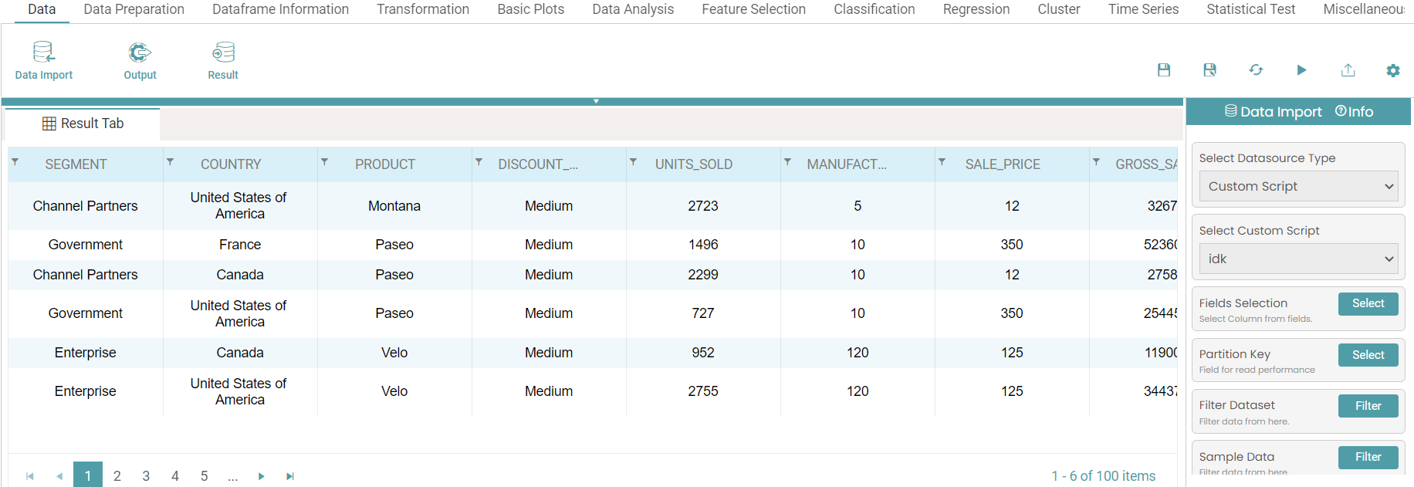This screenshot has height=487, width=1414.
Task: Open the Info link in panel header
Action: coord(1355,112)
